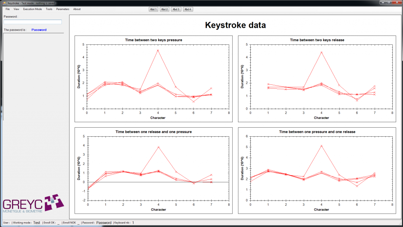Click the blue Password hint text
Screen dimensions: 403x227
[39, 30]
